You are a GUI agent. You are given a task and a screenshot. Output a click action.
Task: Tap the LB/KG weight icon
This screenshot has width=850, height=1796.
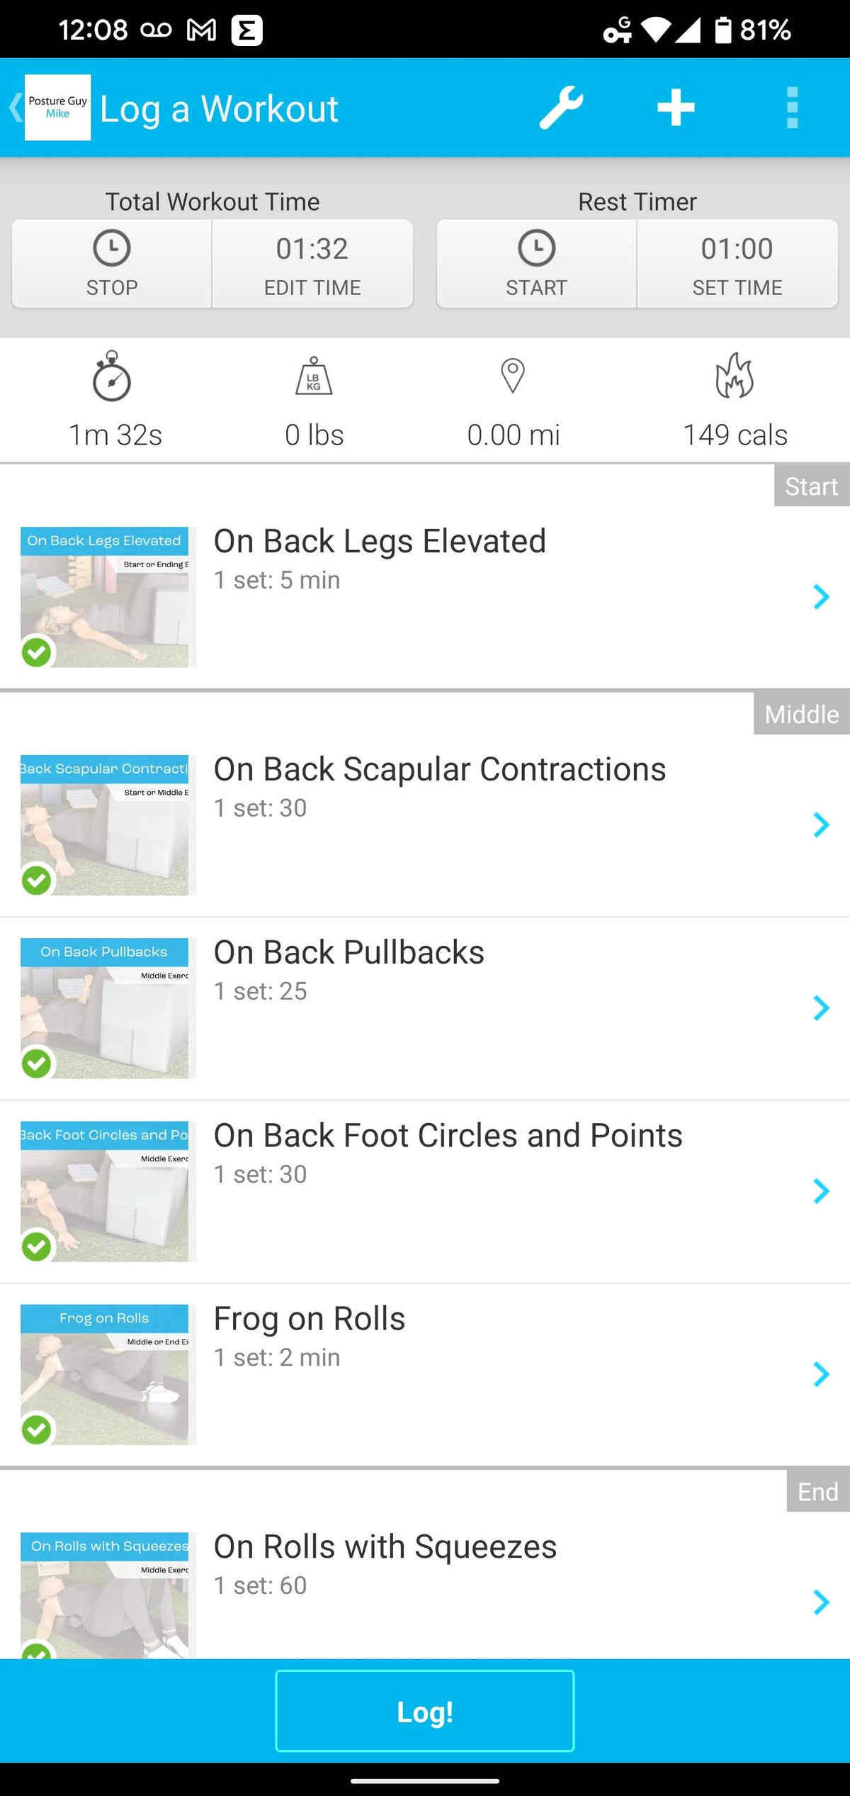(x=314, y=377)
